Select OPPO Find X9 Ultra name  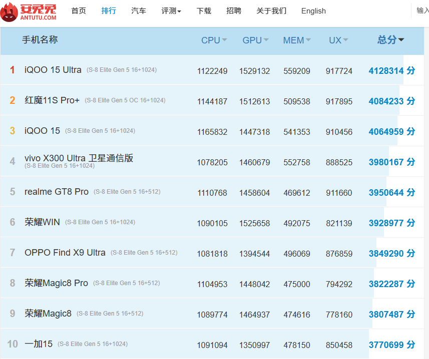[65, 253]
